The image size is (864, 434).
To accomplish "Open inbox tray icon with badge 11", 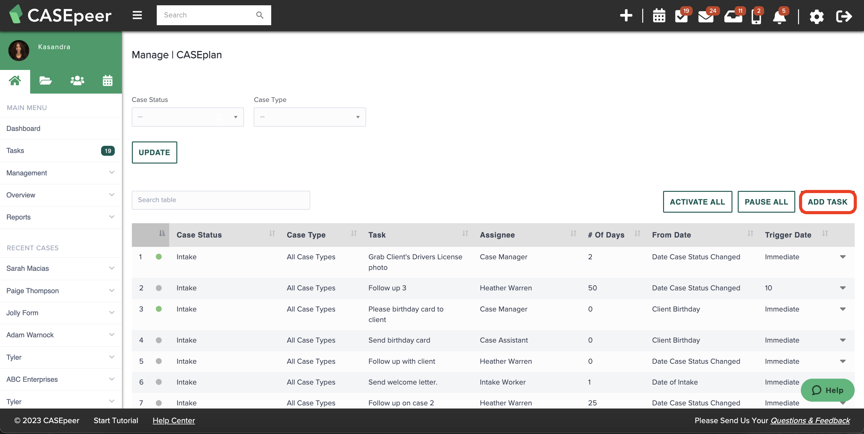I will point(733,16).
